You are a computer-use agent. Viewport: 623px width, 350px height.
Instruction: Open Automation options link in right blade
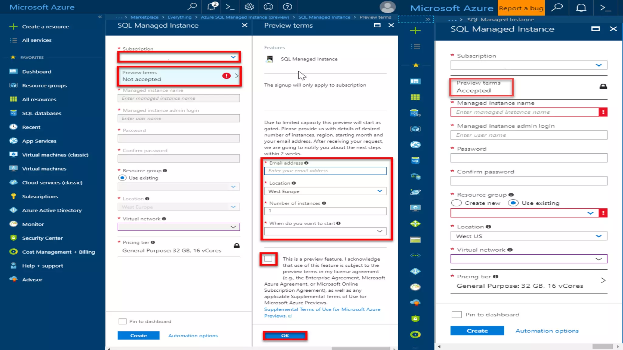click(x=547, y=331)
